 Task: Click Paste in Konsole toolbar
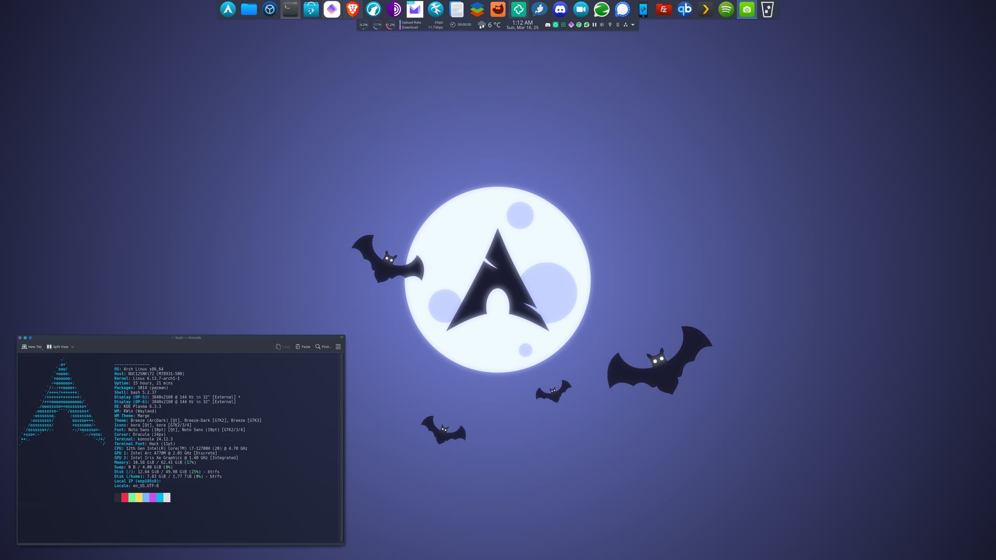tap(303, 347)
